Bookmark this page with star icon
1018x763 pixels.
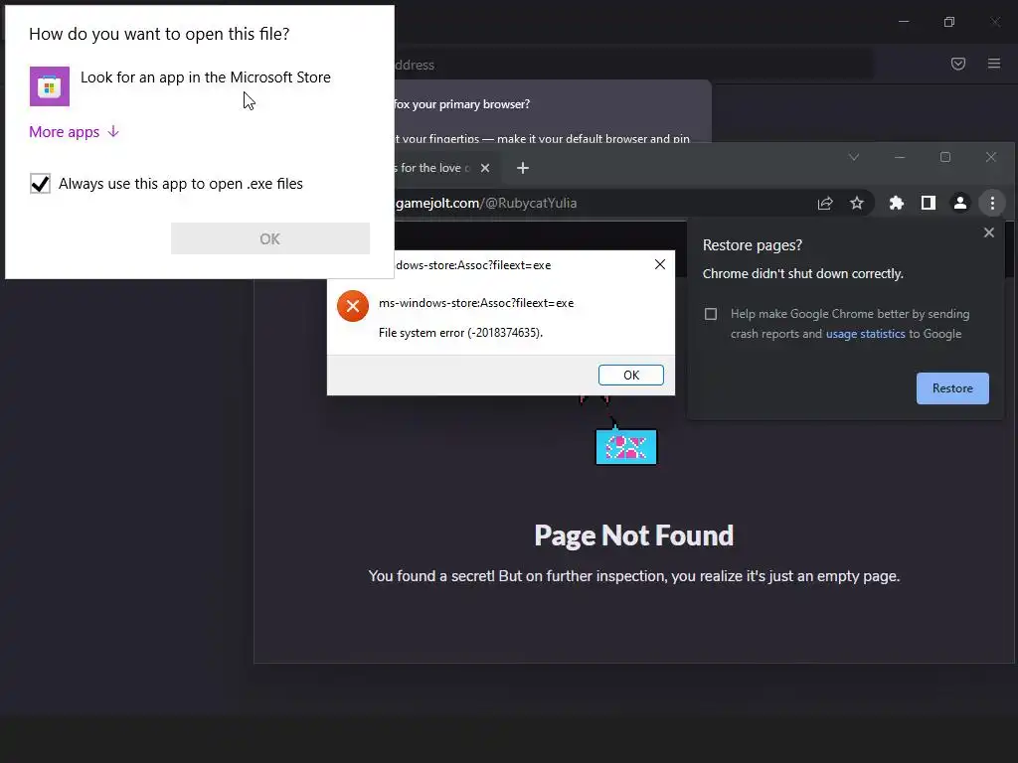click(x=857, y=203)
